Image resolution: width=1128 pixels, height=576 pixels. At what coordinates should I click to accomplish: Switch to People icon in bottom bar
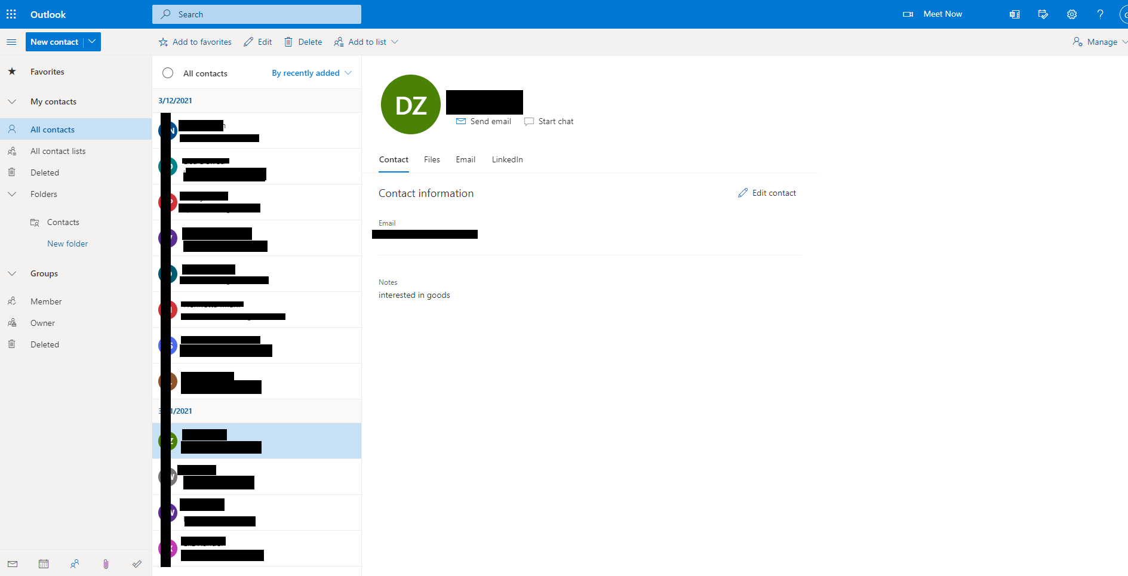point(75,563)
